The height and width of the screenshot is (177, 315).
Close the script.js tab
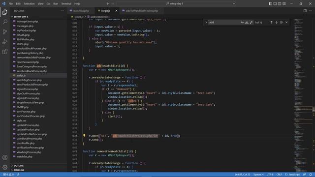point(116,11)
